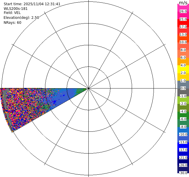The width and height of the screenshot is (189, 177).
Task: Click the -17.0 colorbar tick label
Action: point(183,150)
